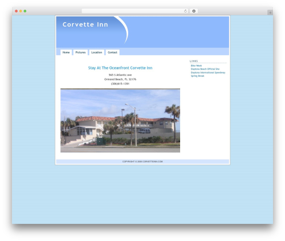
Task: Open downloads icon beside address bar
Action: [x=194, y=11]
